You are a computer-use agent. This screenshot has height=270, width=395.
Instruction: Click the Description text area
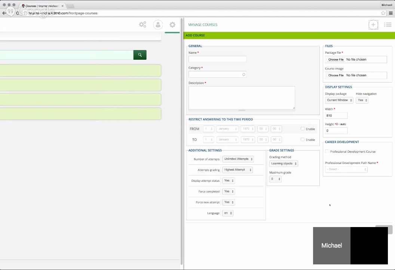(242, 97)
